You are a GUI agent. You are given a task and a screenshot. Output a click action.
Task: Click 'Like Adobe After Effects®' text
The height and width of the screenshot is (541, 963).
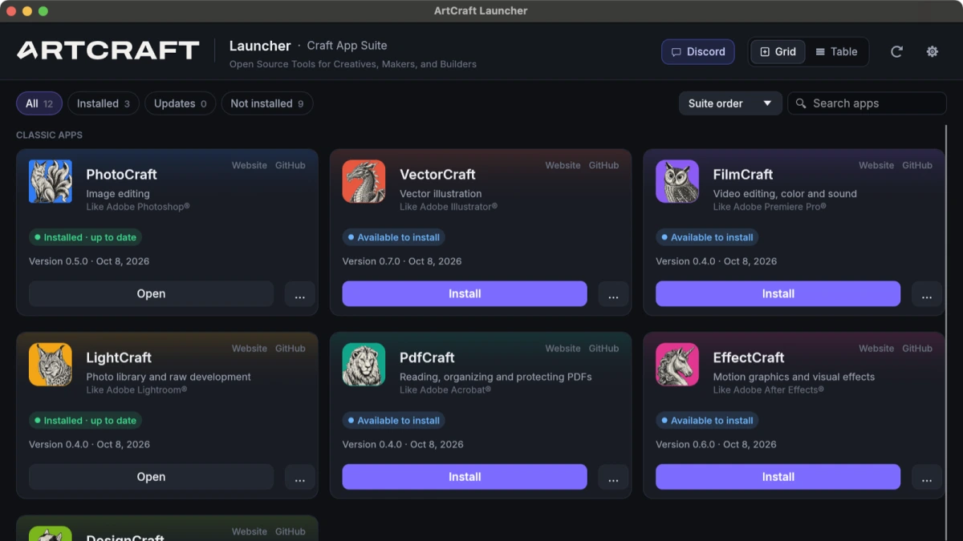coord(768,390)
